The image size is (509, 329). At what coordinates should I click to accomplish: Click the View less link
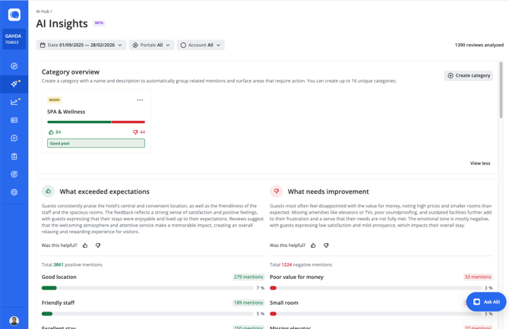pyautogui.click(x=479, y=163)
